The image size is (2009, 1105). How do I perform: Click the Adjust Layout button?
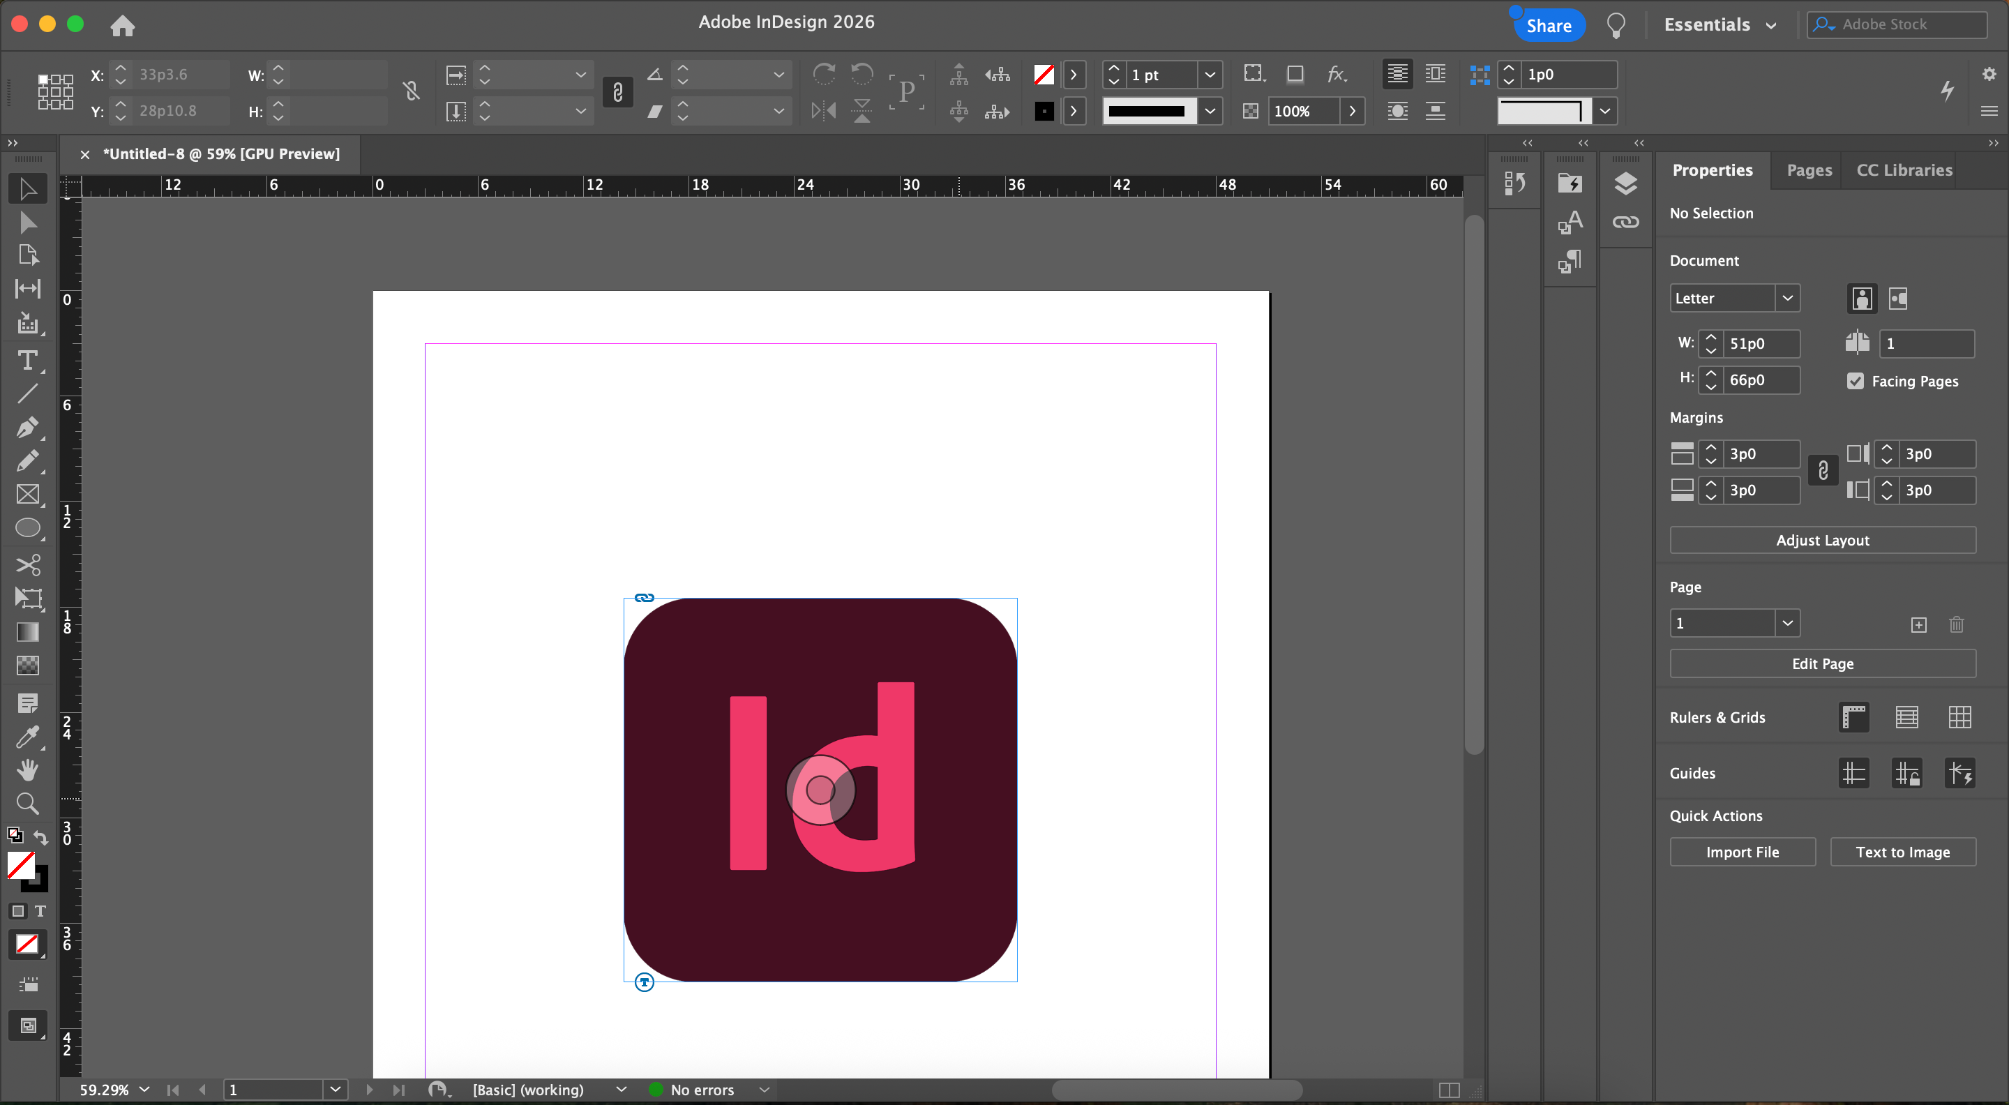pyautogui.click(x=1822, y=540)
